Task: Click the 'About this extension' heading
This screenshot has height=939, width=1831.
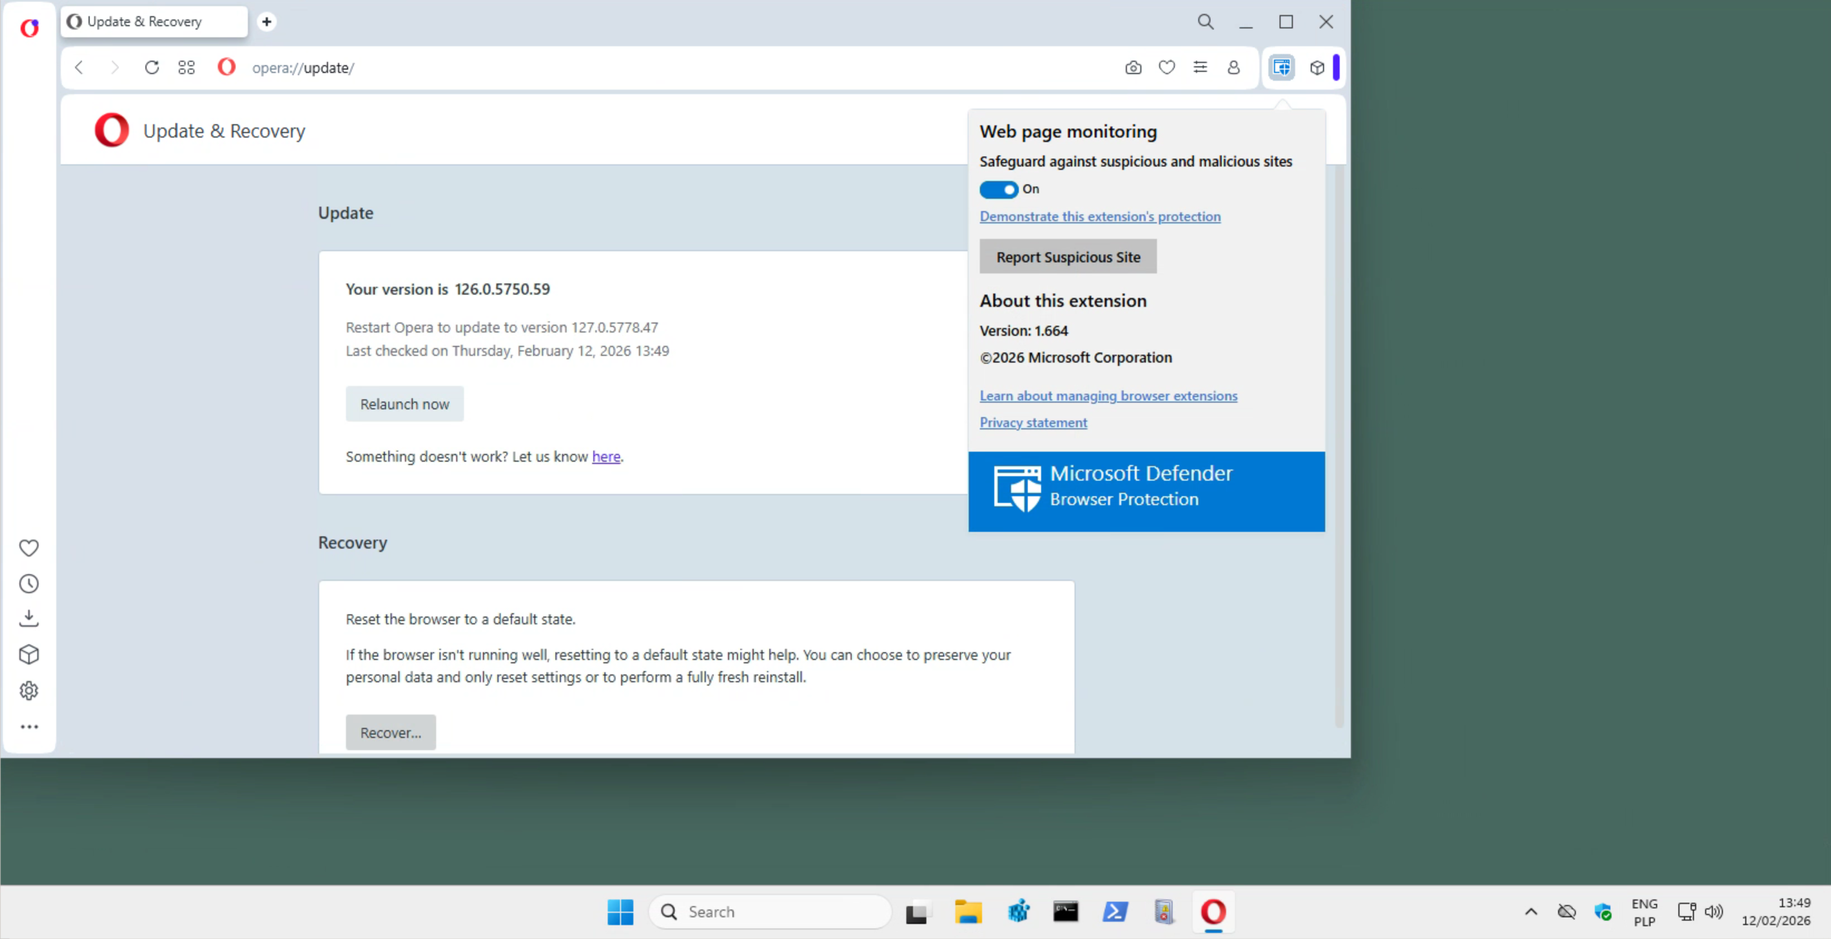Action: click(x=1063, y=301)
